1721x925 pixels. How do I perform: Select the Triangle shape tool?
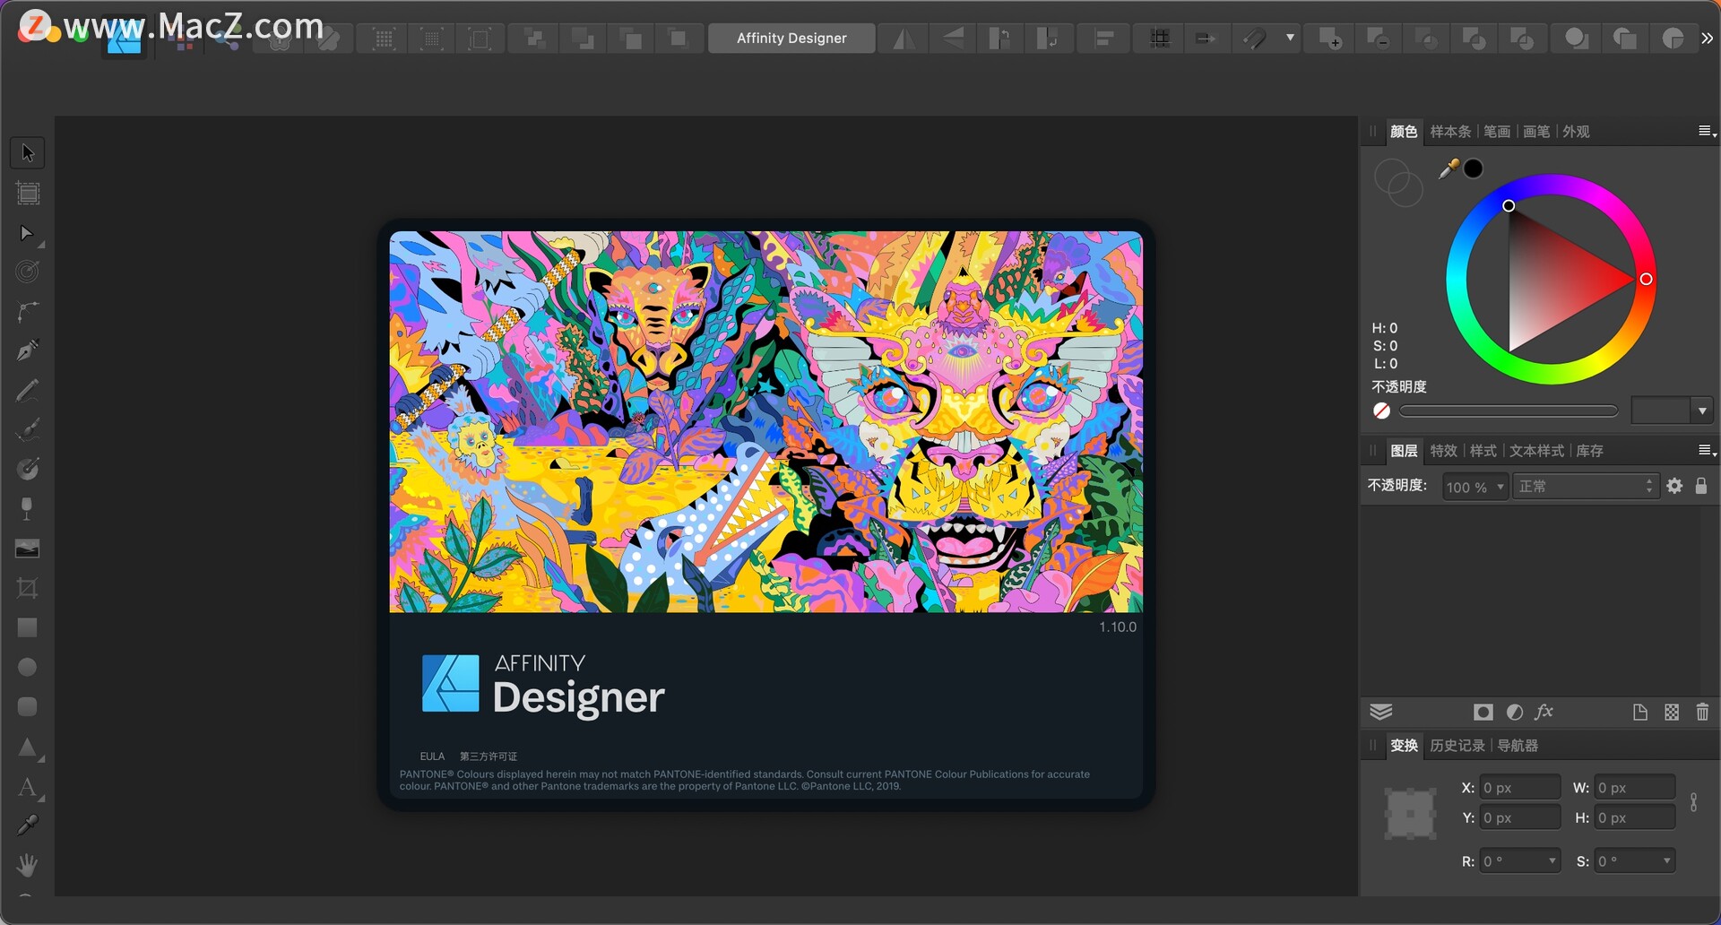(x=28, y=748)
